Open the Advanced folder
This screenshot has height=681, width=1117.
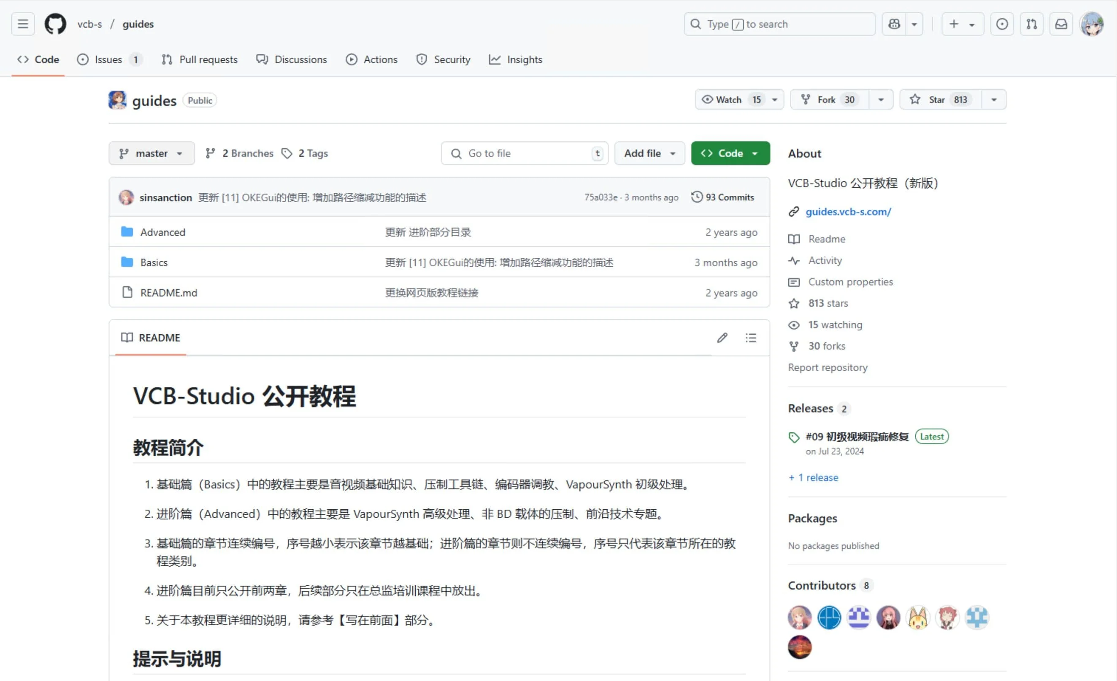[163, 232]
